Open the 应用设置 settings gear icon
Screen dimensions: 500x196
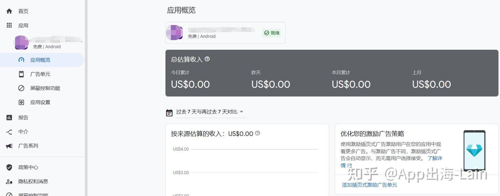point(21,102)
